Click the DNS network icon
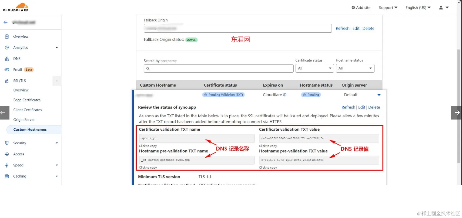Image resolution: width=462 pixels, height=218 pixels. tap(7, 59)
